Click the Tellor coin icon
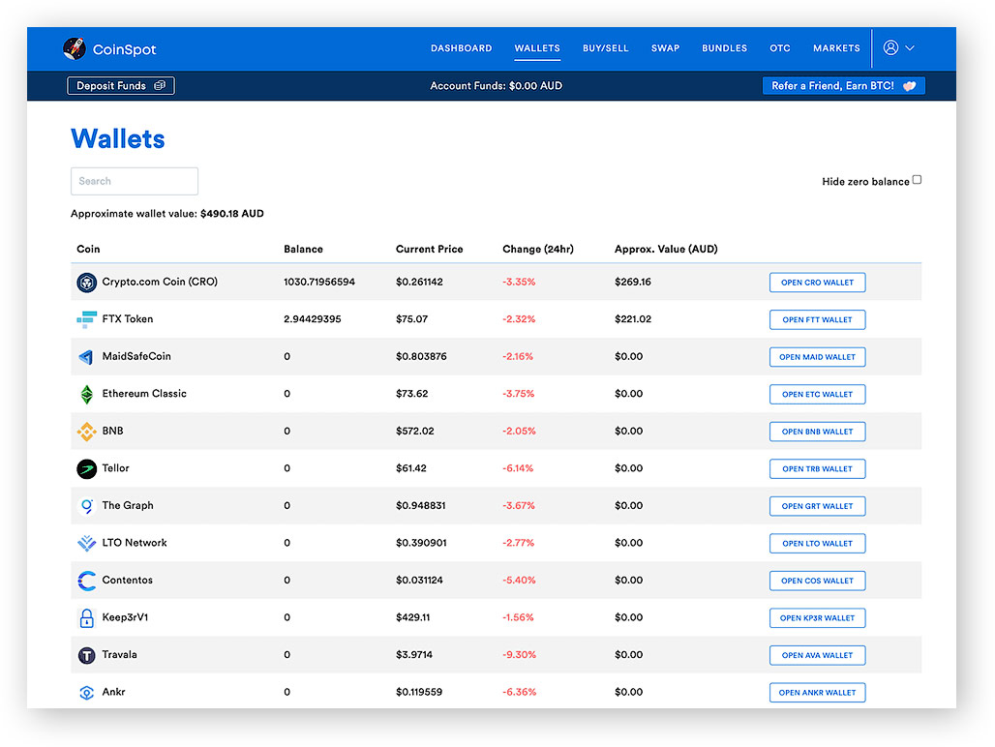The image size is (995, 747). coord(86,468)
